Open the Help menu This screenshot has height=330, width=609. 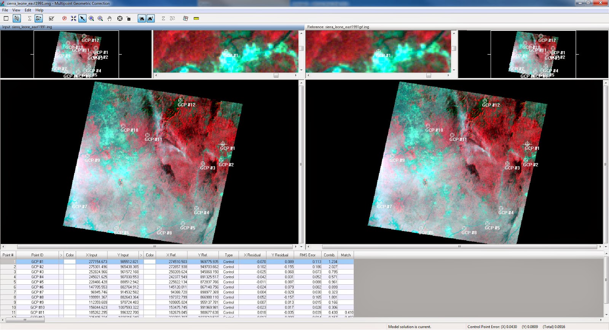coord(40,10)
